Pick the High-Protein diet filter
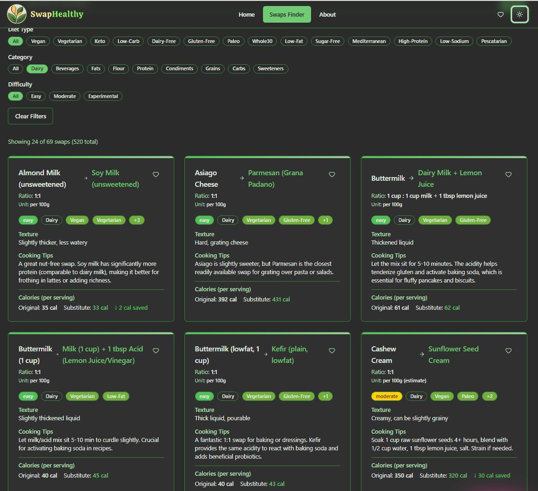 click(x=413, y=41)
